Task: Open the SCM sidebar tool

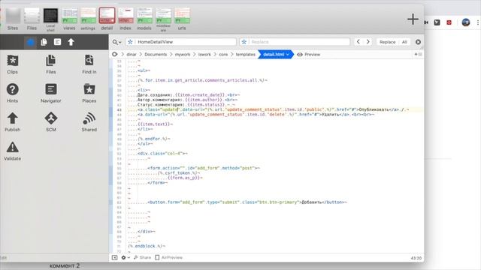Action: coord(50,121)
